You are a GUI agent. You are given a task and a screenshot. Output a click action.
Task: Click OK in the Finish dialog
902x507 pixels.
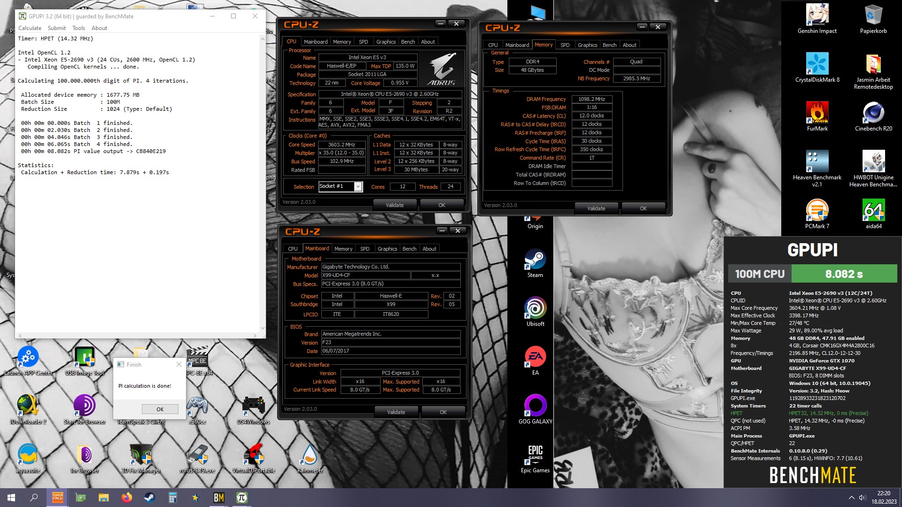(x=160, y=409)
